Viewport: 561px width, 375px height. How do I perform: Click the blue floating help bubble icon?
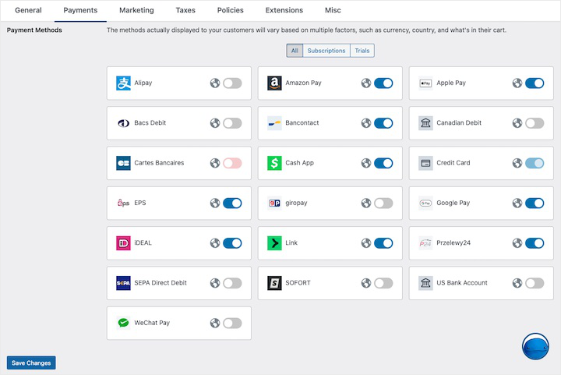537,348
